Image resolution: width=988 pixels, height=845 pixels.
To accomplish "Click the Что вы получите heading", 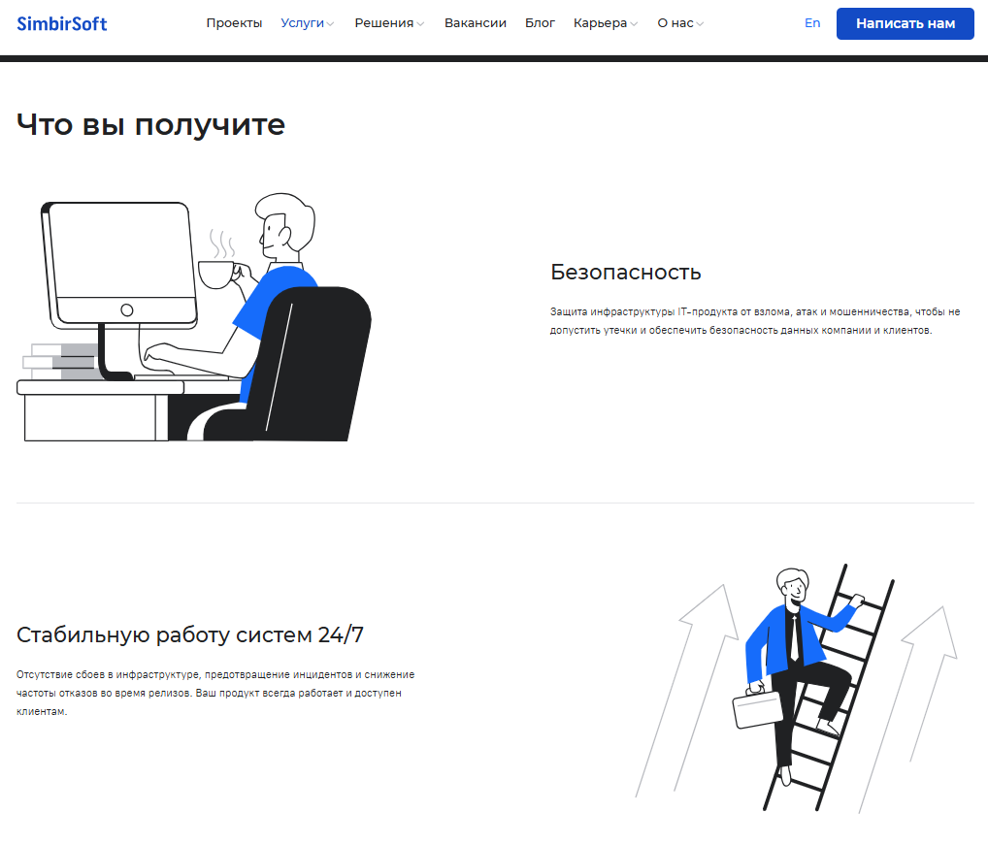I will (x=149, y=124).
